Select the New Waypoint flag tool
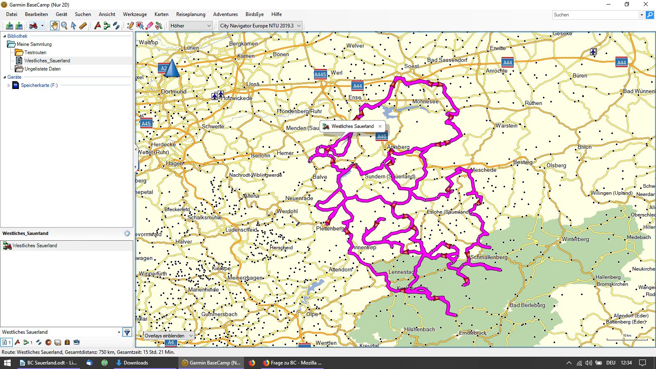Screen dimensions: 656x369 tap(97, 26)
